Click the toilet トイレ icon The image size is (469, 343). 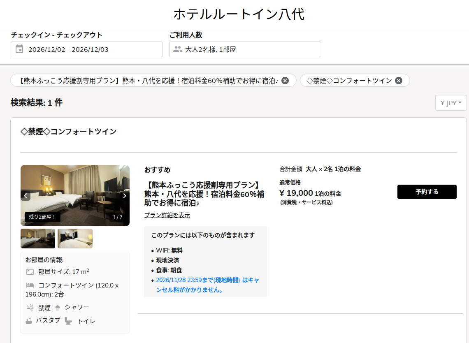pyautogui.click(x=68, y=321)
